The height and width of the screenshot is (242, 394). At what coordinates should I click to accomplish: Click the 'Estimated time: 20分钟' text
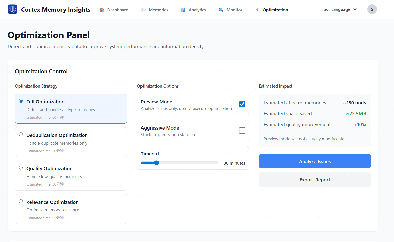click(x=45, y=151)
